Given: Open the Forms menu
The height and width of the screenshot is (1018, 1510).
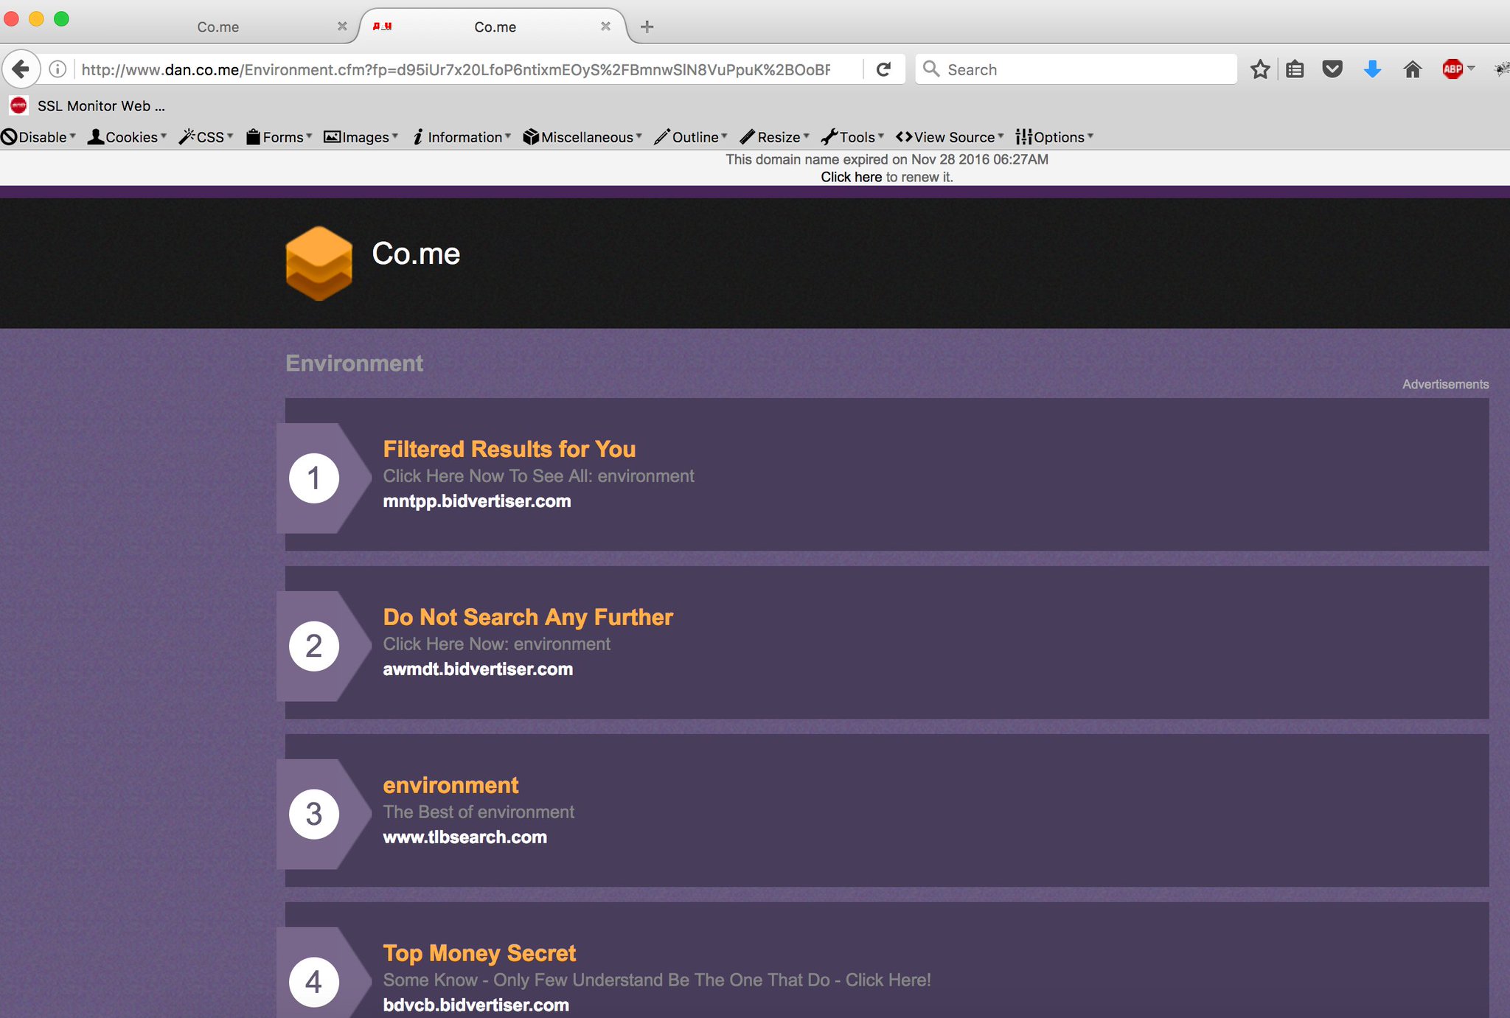Looking at the screenshot, I should 279,137.
